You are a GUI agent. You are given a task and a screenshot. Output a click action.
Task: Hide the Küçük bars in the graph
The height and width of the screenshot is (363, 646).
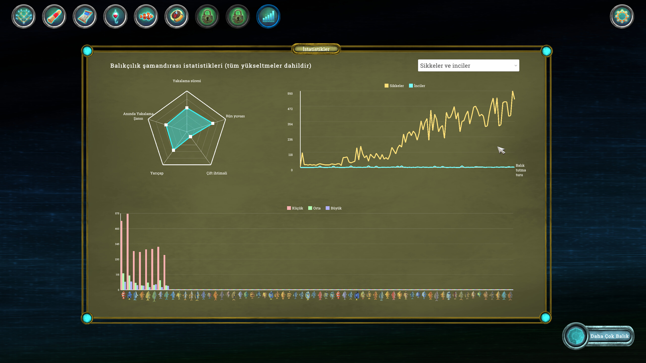294,208
